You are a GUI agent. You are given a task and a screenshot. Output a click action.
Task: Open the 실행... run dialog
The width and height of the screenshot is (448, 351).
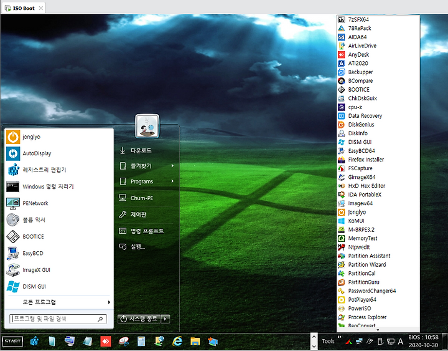tap(147, 246)
